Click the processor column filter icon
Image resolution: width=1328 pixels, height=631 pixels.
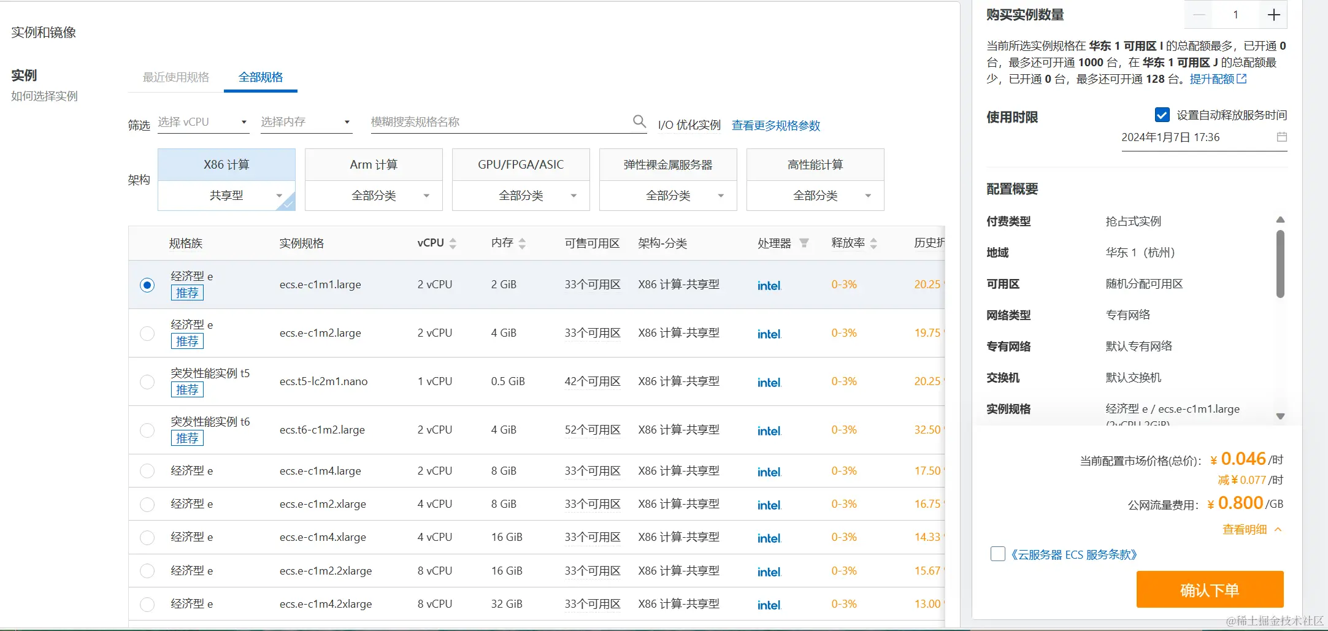click(804, 243)
